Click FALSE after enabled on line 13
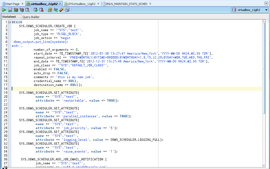Image resolution: width=270 pixels, height=169 pixels. click(59, 69)
